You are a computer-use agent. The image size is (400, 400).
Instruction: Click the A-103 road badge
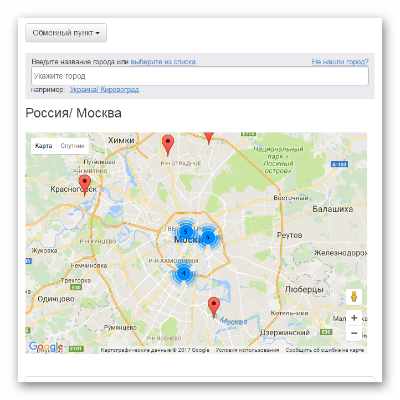[339, 165]
